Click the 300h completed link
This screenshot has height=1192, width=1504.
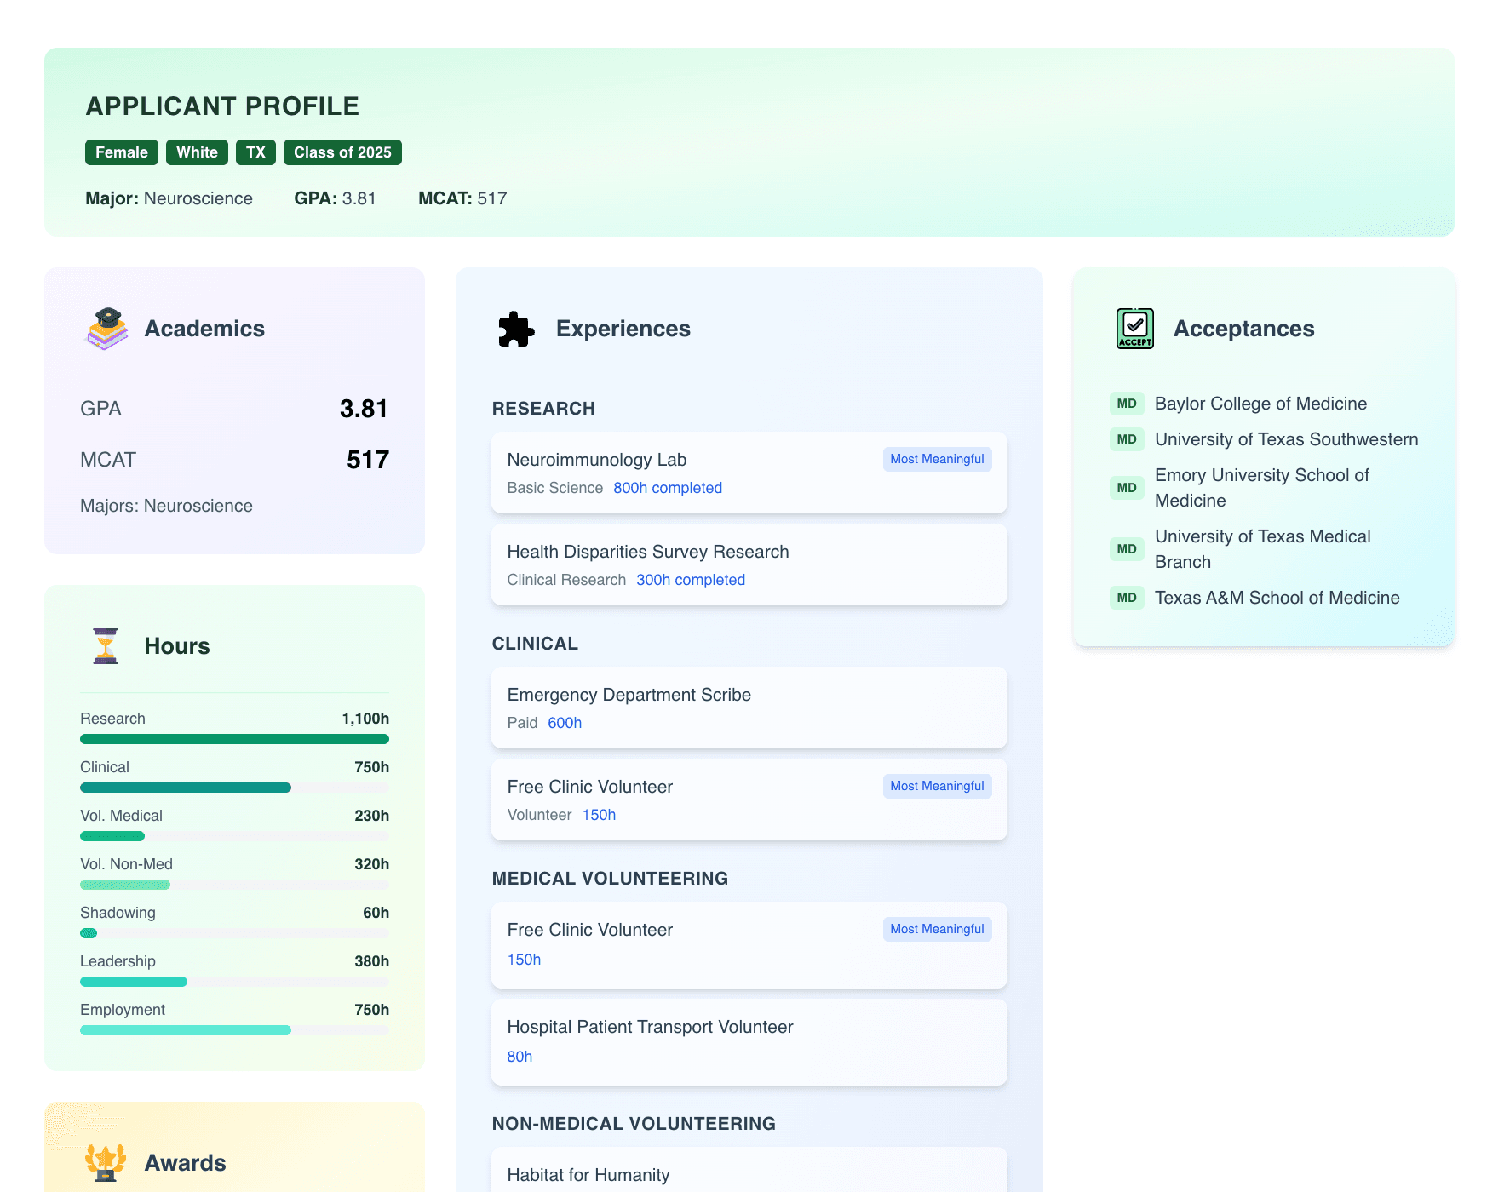[690, 580]
